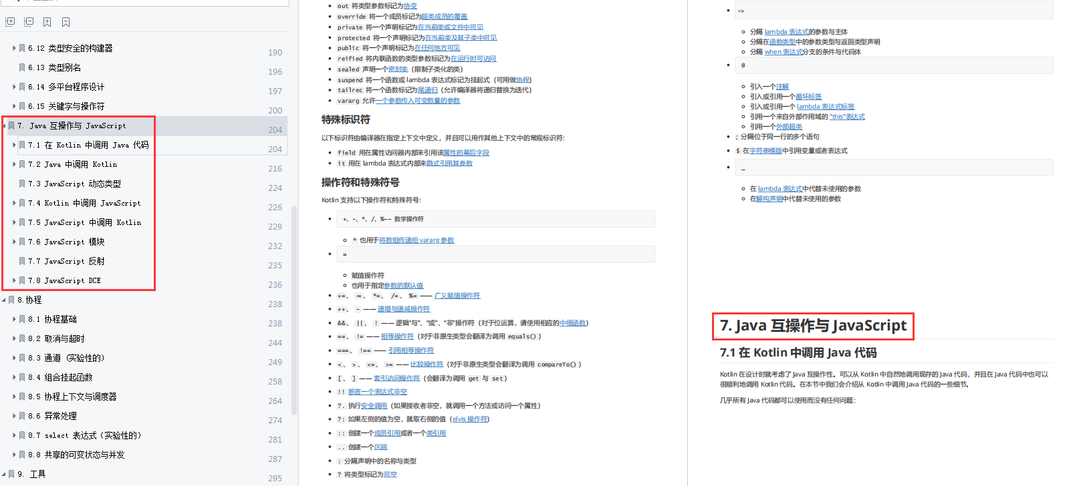
Task: Open bookmark 7.7 JavaScript 反射
Action: [x=67, y=261]
